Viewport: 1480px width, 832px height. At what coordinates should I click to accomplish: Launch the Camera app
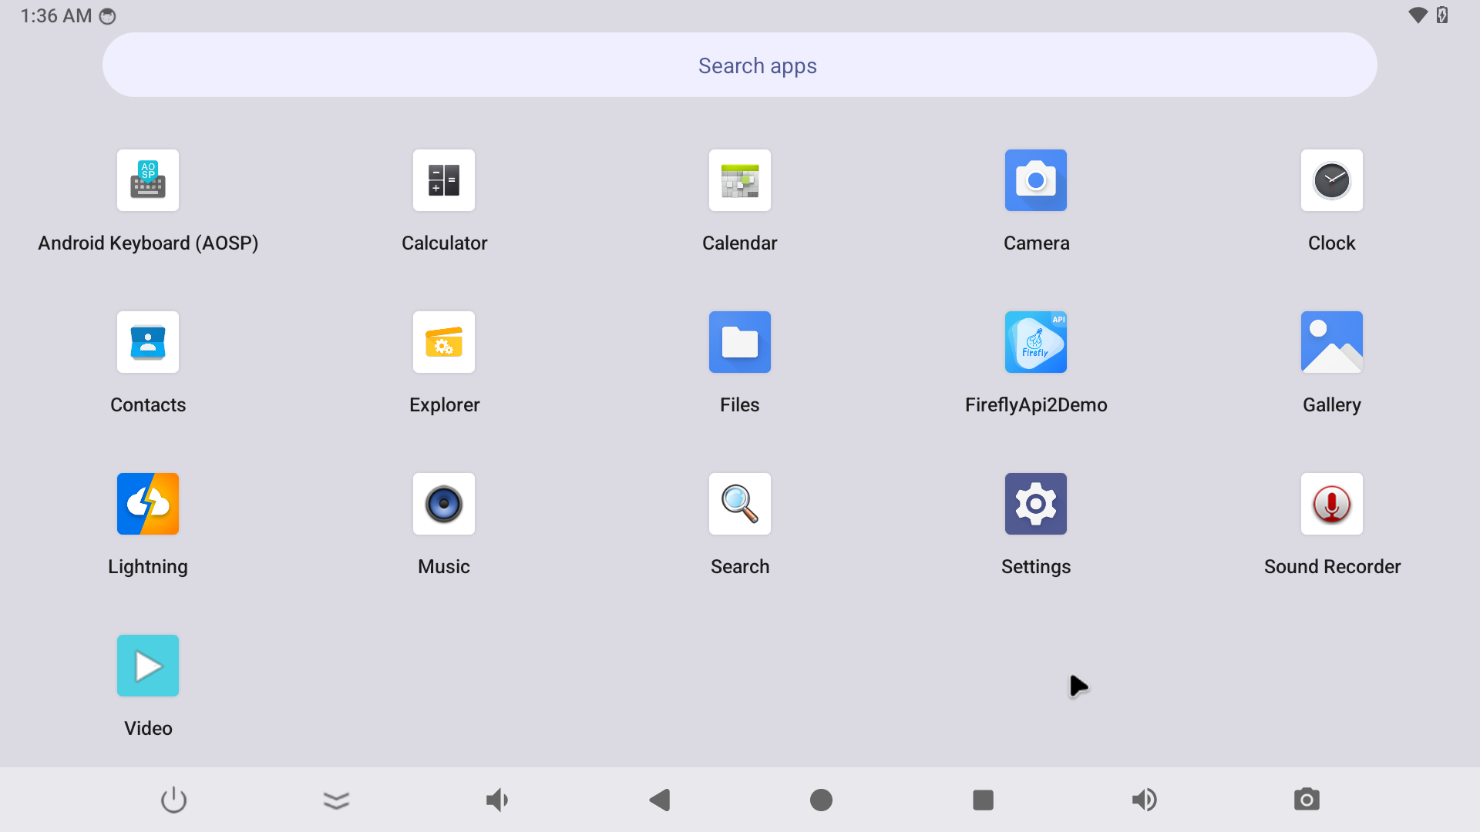(1035, 180)
